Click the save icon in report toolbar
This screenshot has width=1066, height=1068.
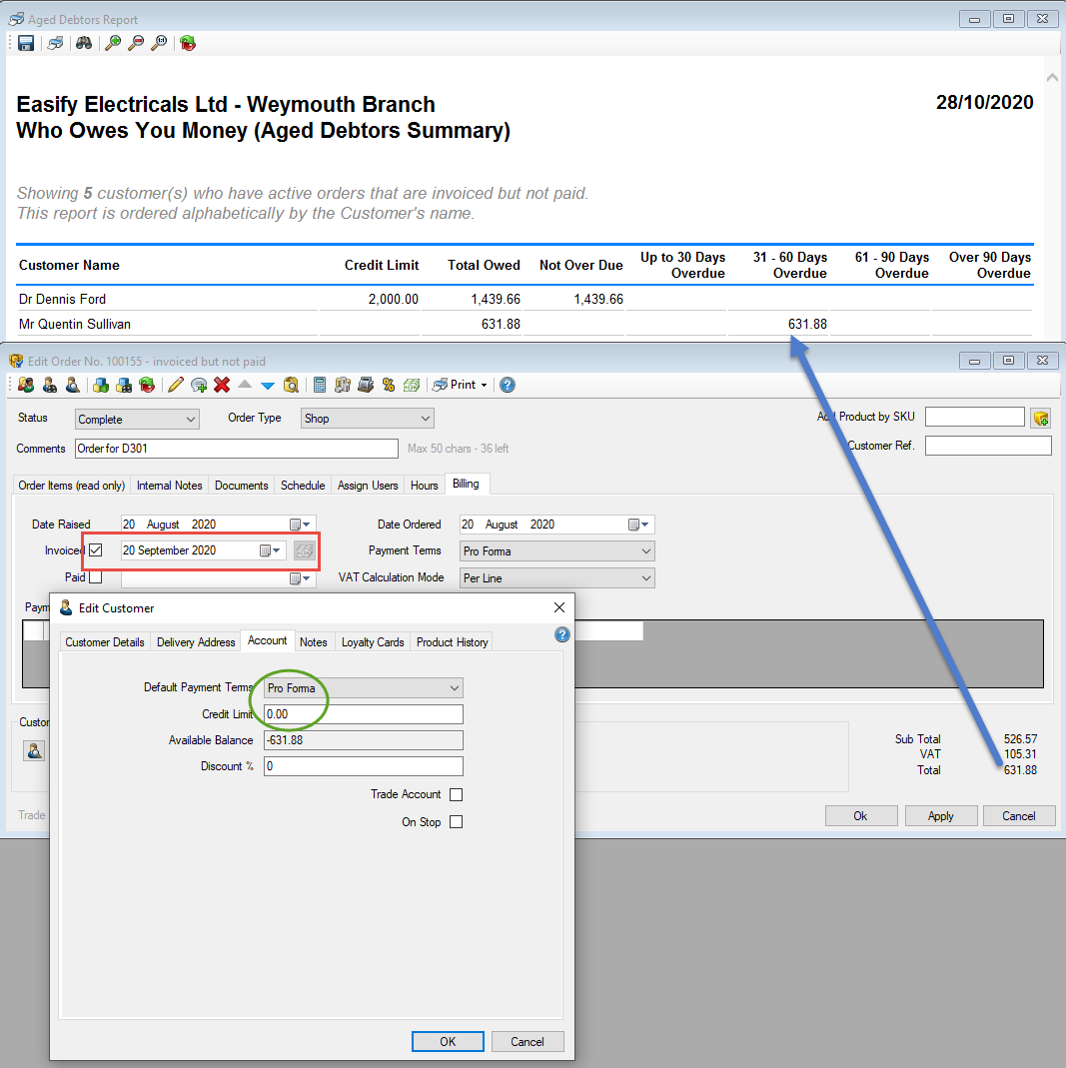[x=26, y=43]
